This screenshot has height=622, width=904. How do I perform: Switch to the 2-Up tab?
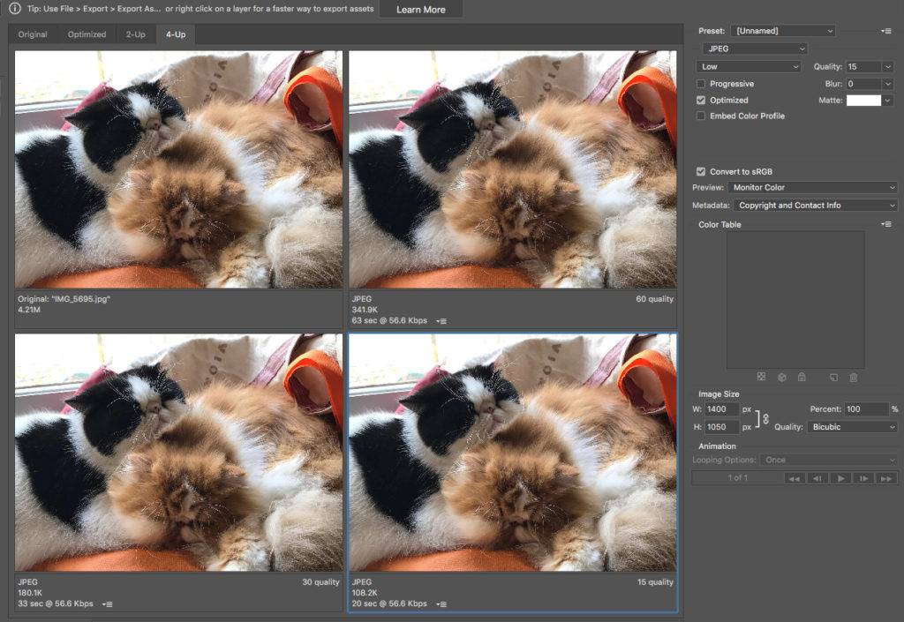[x=134, y=34]
